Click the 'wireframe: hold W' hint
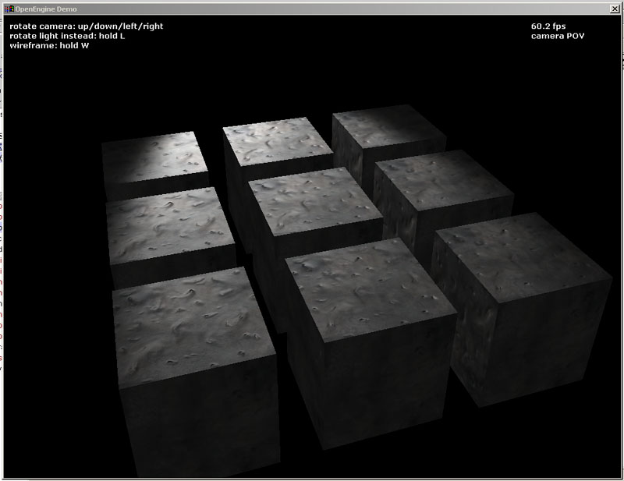This screenshot has width=624, height=481. 49,45
